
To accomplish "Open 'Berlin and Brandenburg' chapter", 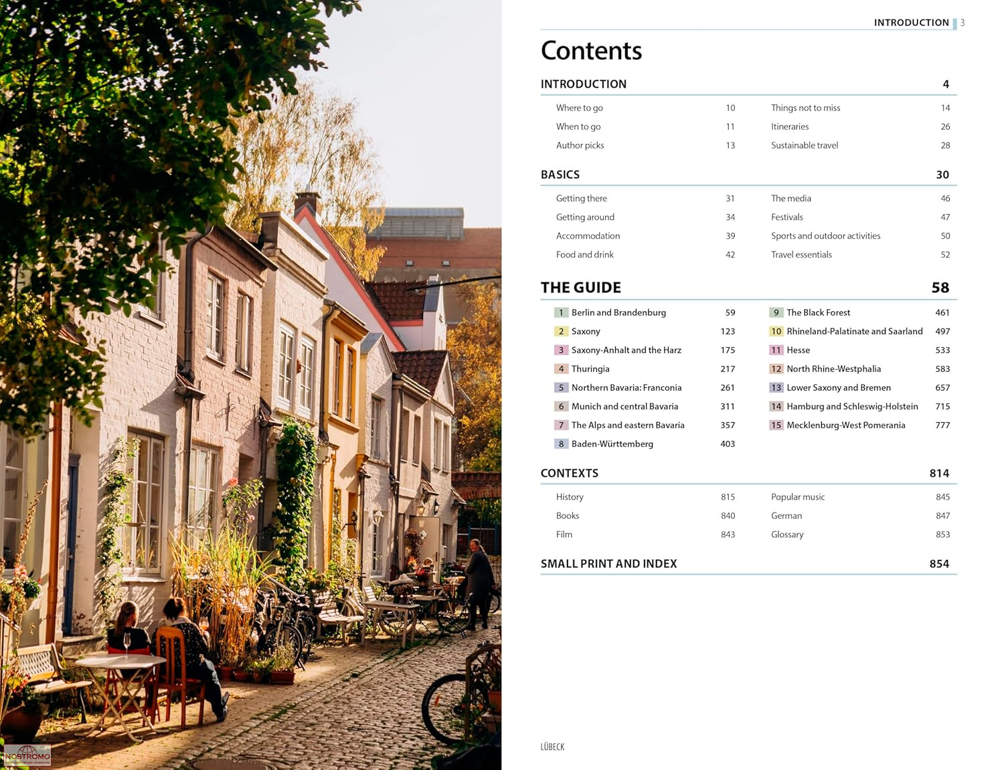I will (618, 312).
